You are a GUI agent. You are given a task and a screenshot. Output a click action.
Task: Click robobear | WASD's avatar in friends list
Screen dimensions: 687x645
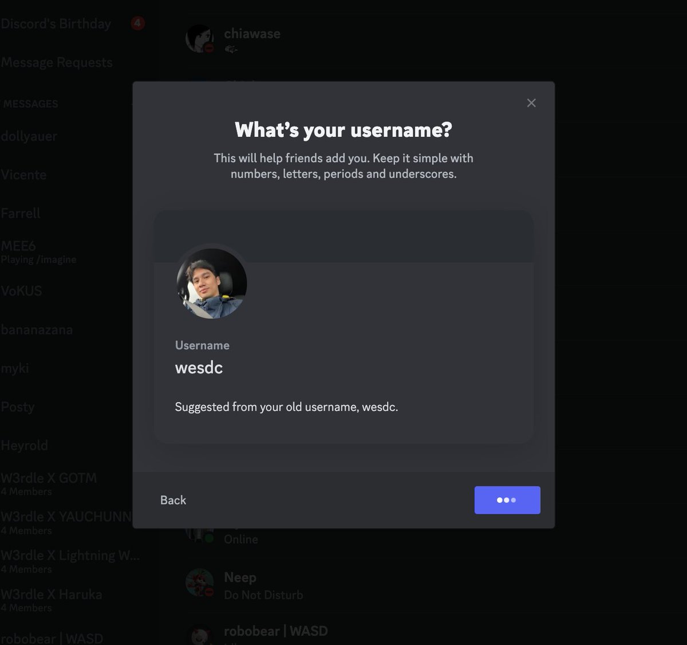click(x=200, y=635)
